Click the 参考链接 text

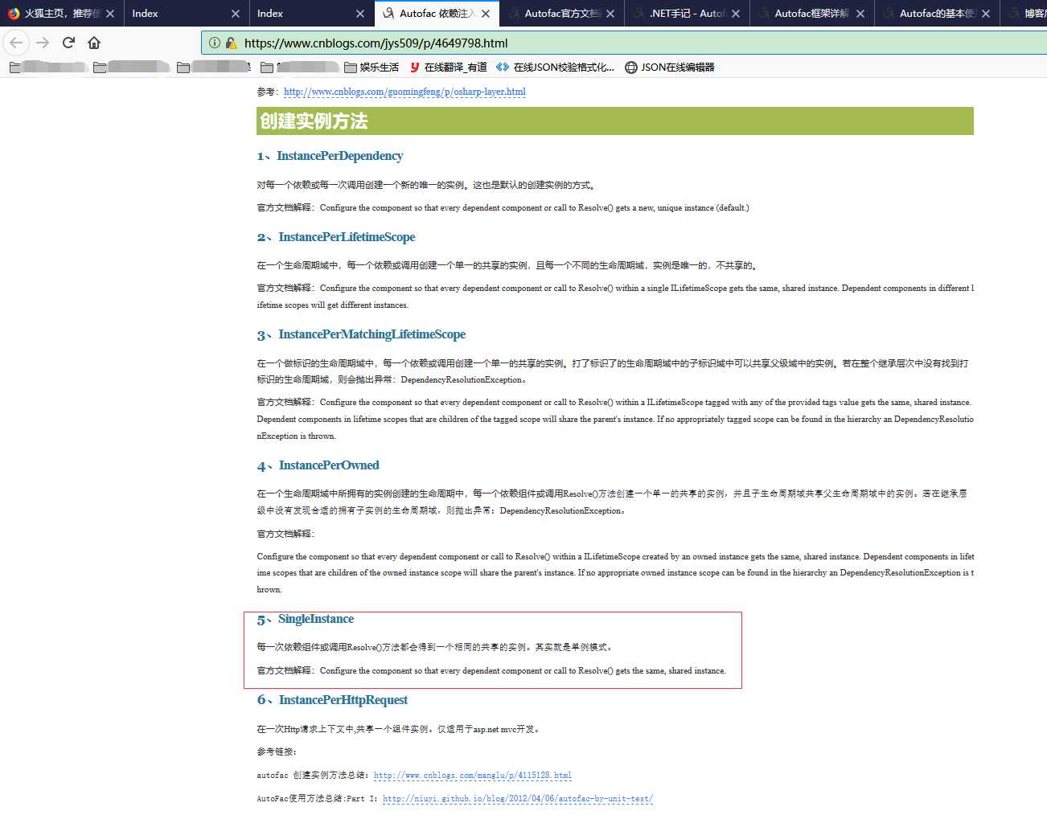[x=277, y=752]
